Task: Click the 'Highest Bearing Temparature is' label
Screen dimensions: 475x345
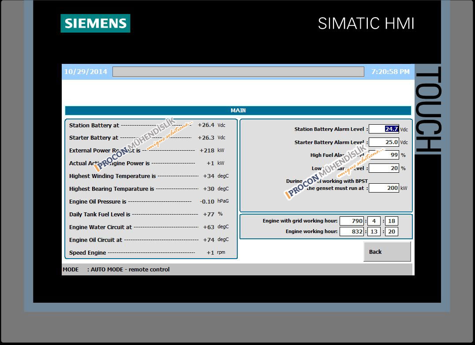Action: 112,189
